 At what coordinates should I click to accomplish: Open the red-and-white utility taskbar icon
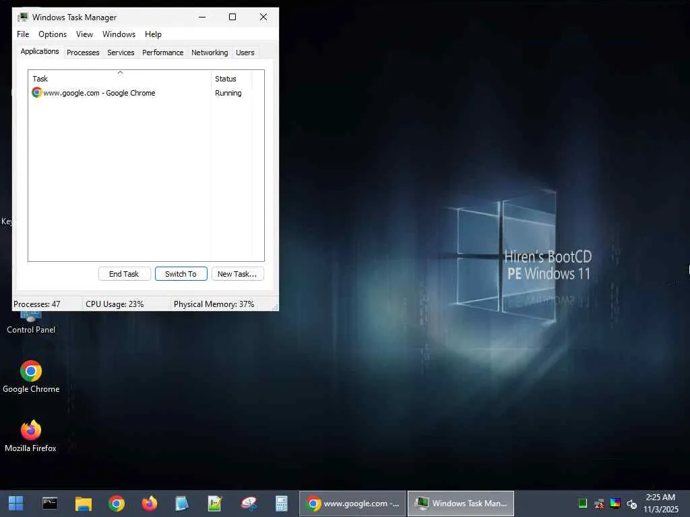(249, 504)
